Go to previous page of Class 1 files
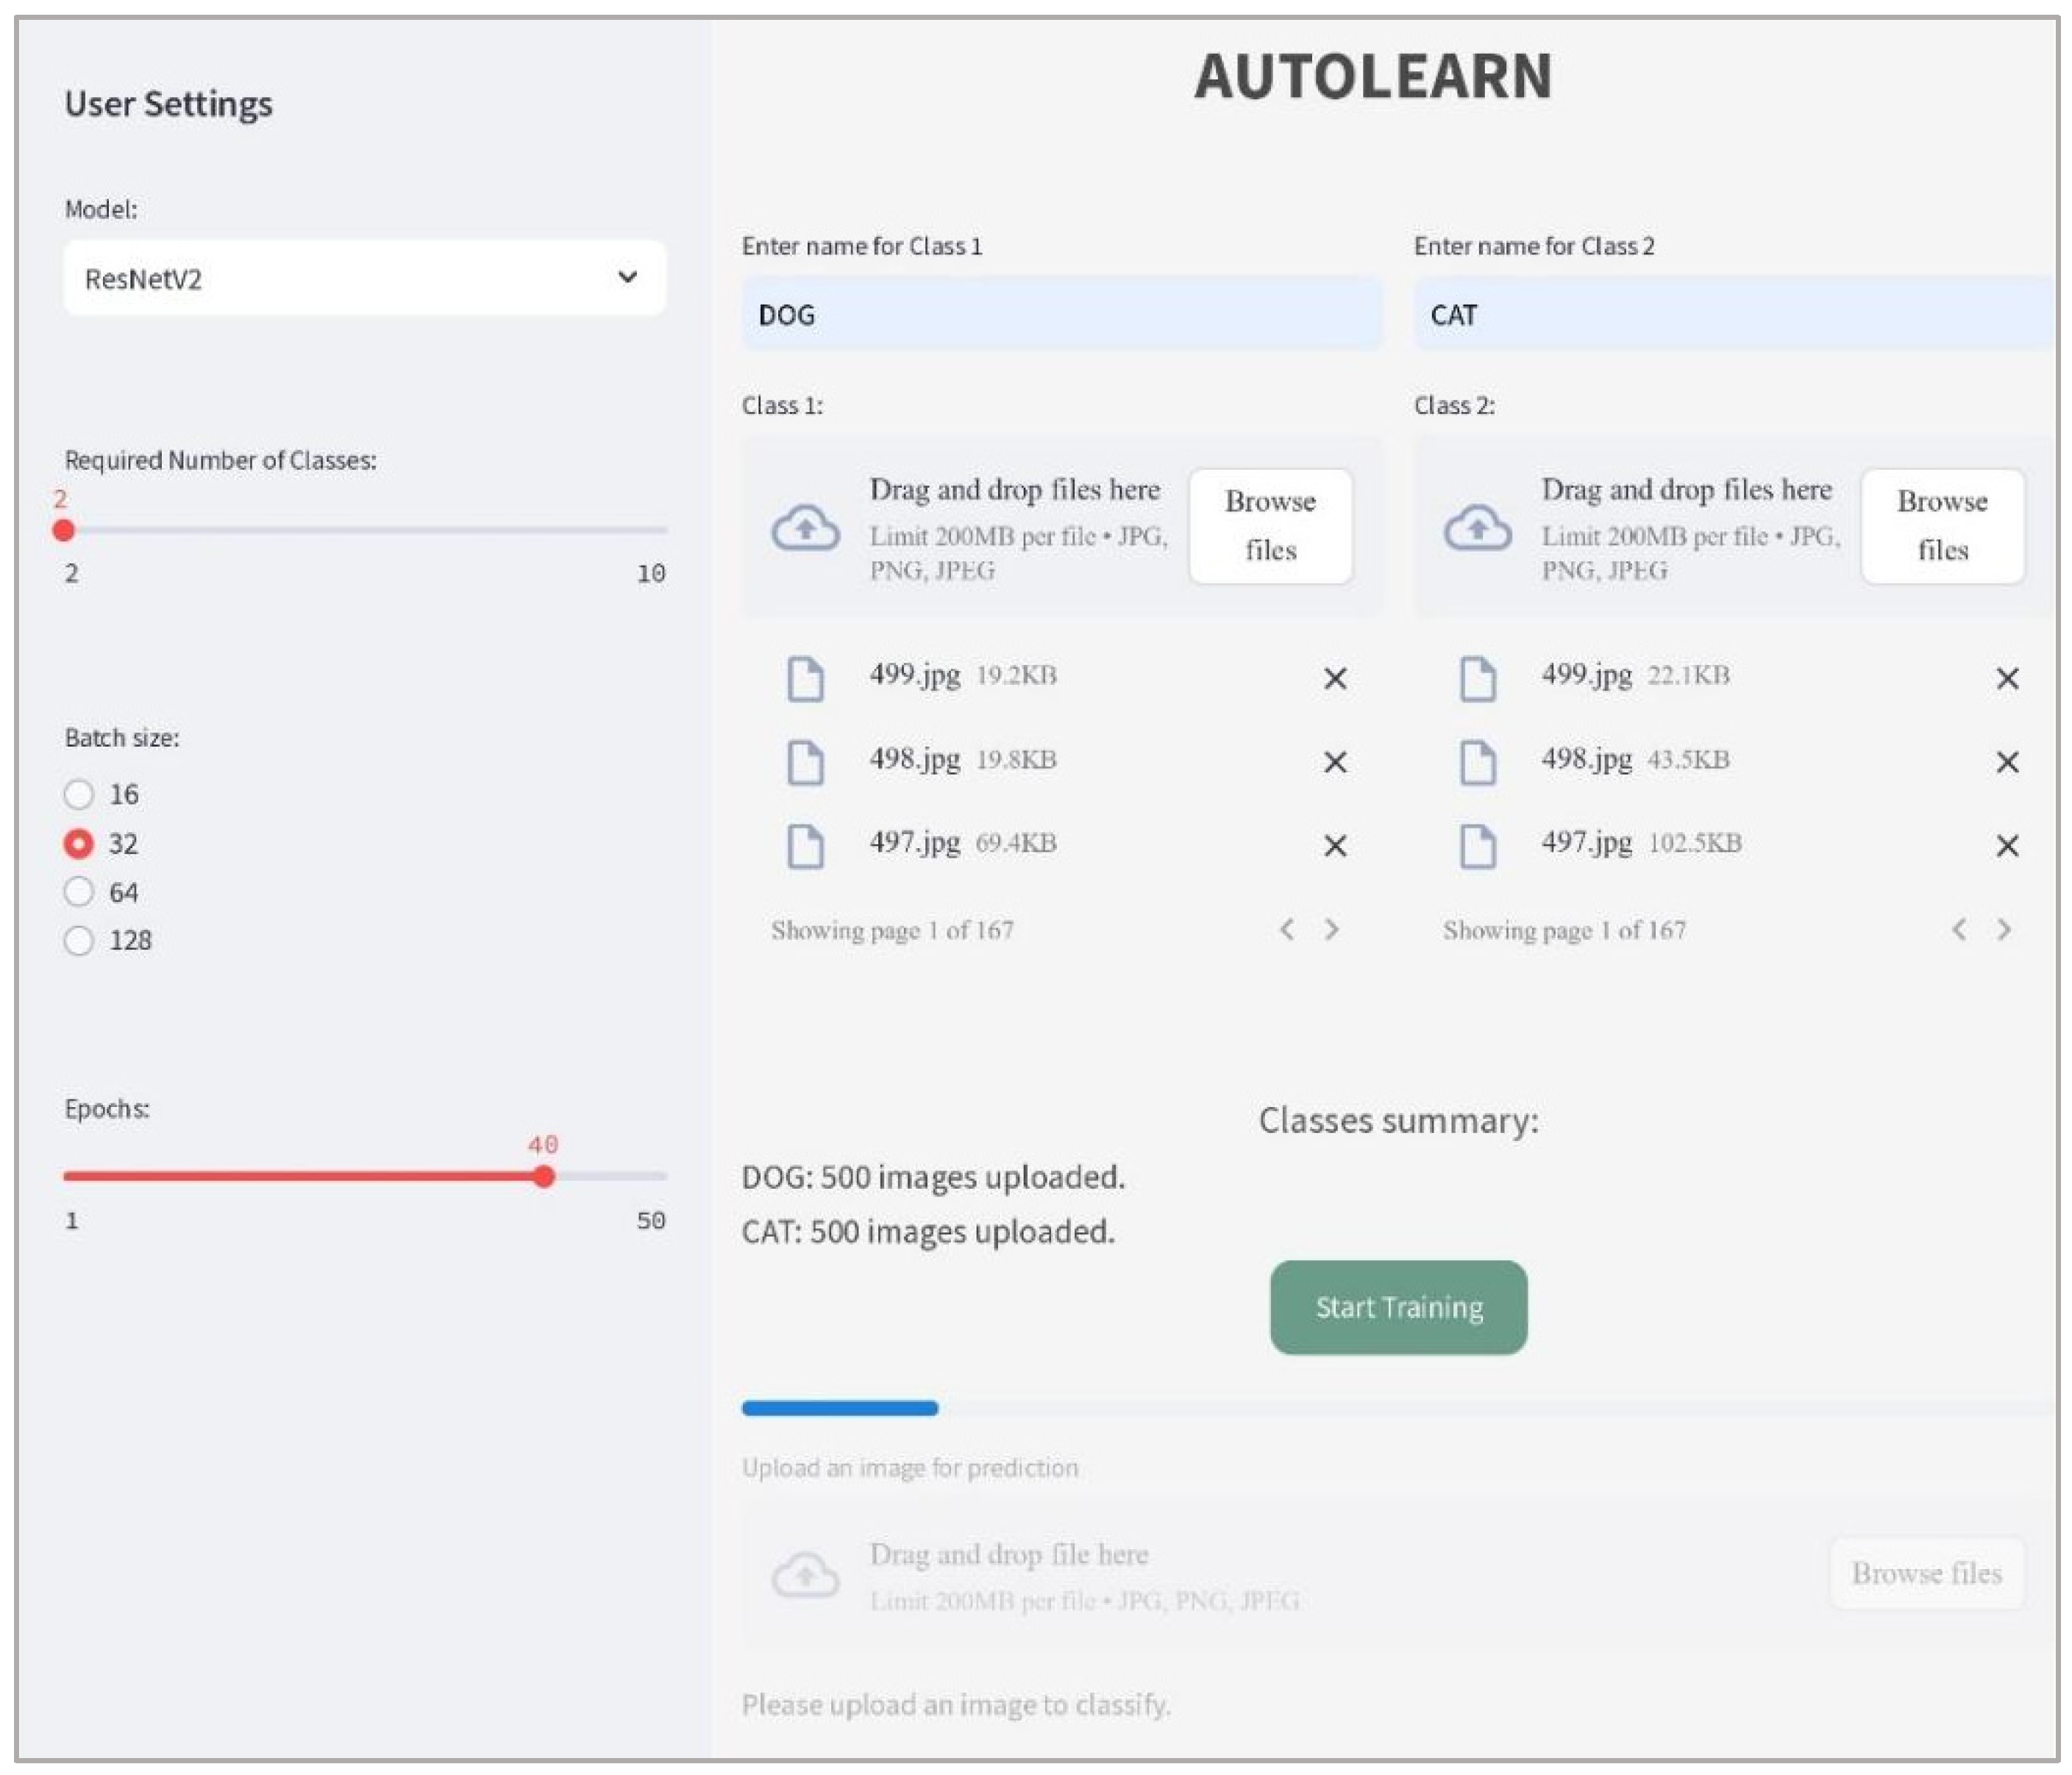This screenshot has height=1775, width=2072. [1287, 930]
